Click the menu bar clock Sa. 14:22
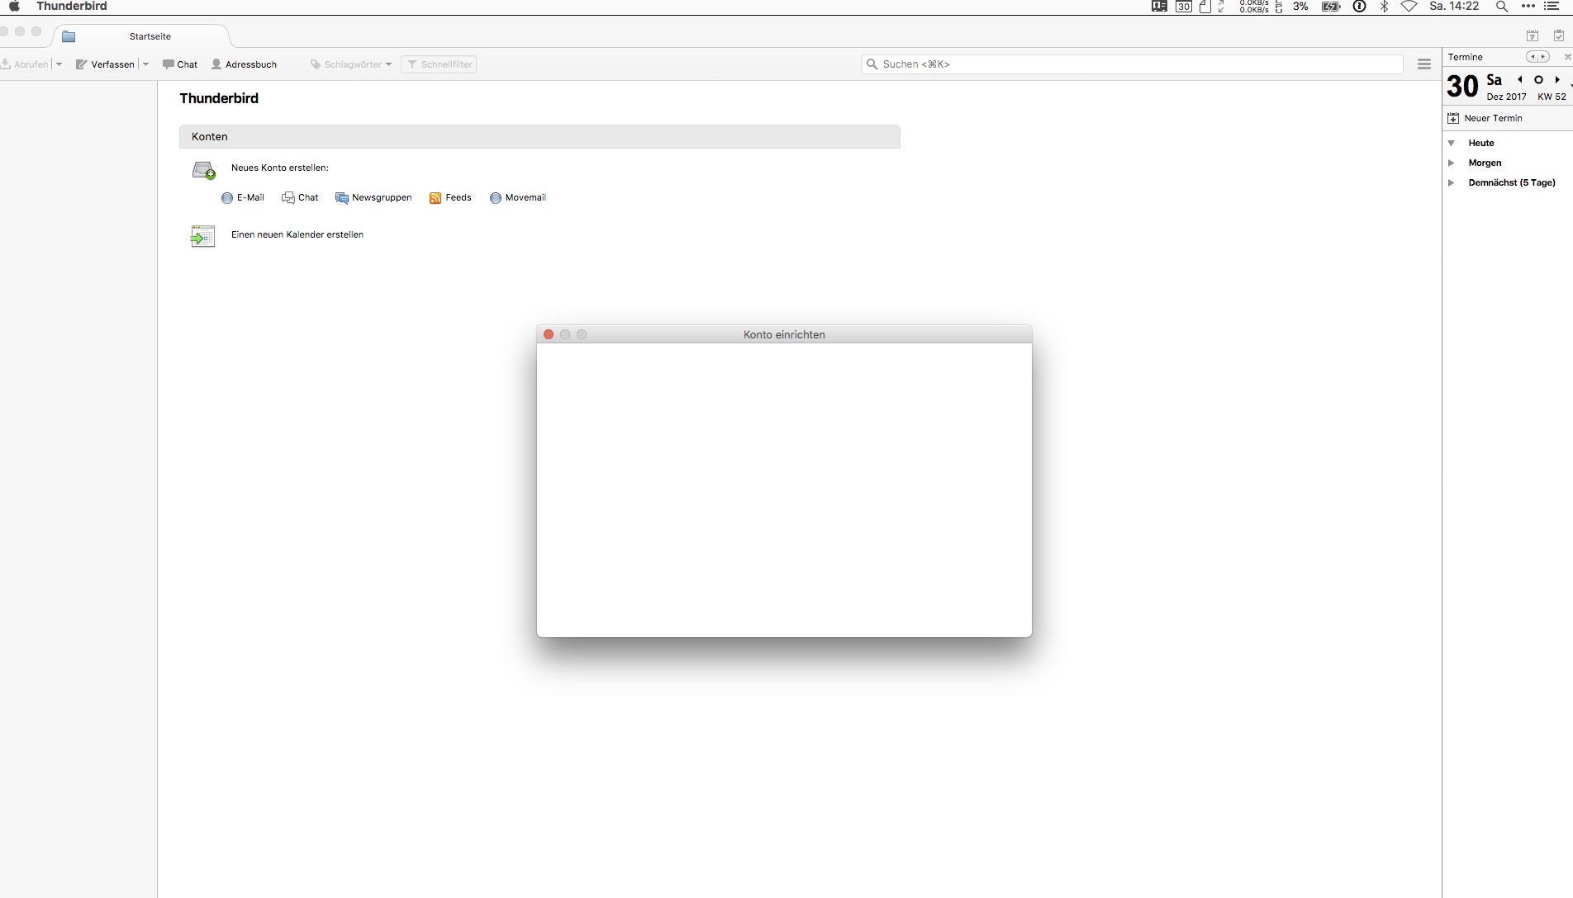 1454,6
